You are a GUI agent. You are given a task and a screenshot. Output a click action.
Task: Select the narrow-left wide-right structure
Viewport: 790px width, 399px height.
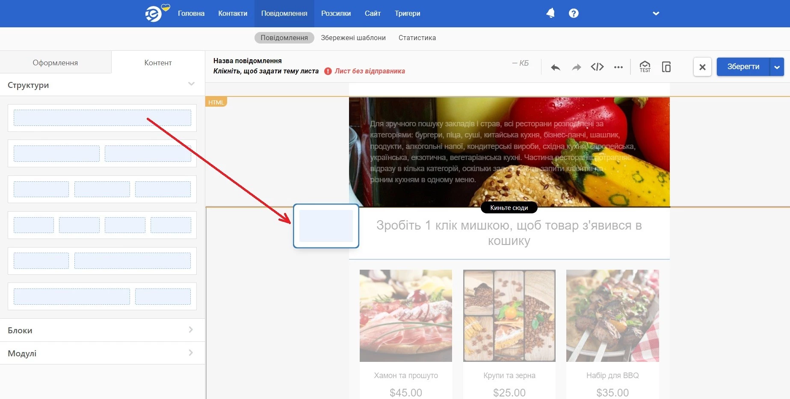click(102, 261)
